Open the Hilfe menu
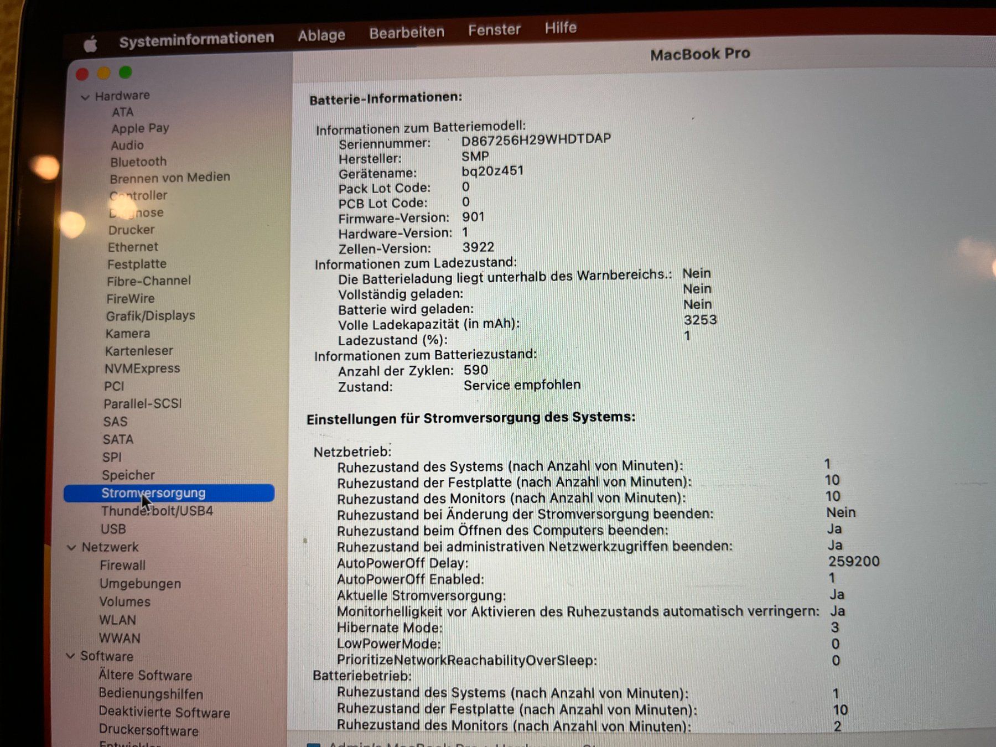996x747 pixels. coord(561,27)
